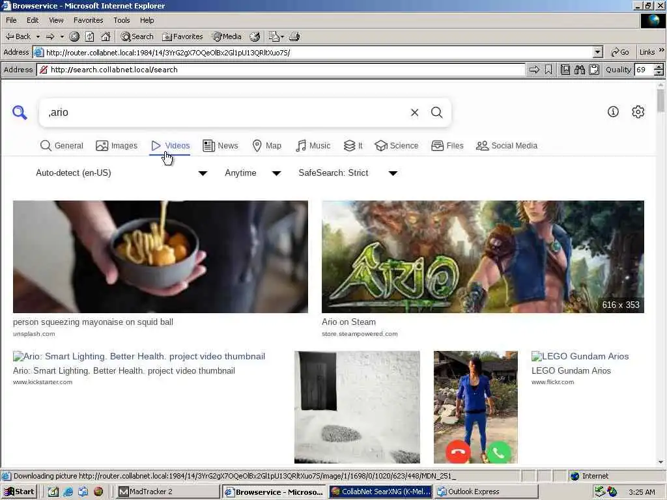
Task: Click the bookmarks book icon
Action: pyautogui.click(x=565, y=70)
